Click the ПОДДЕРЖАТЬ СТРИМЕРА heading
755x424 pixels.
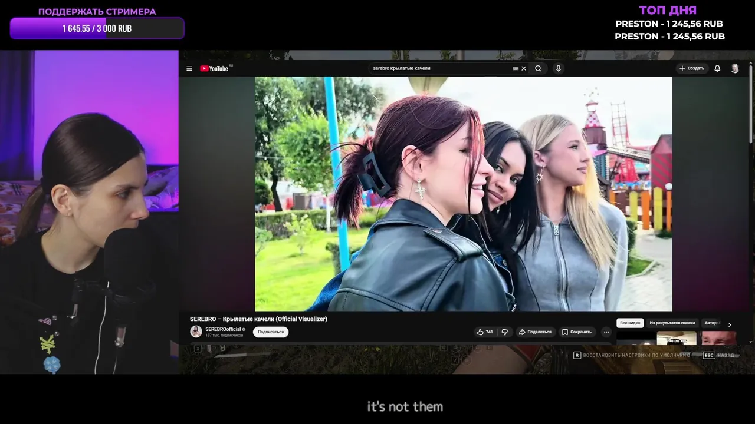click(x=97, y=11)
